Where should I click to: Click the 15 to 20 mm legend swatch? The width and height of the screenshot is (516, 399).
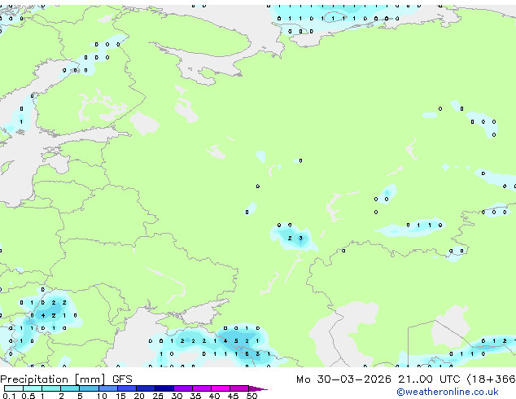click(127, 388)
